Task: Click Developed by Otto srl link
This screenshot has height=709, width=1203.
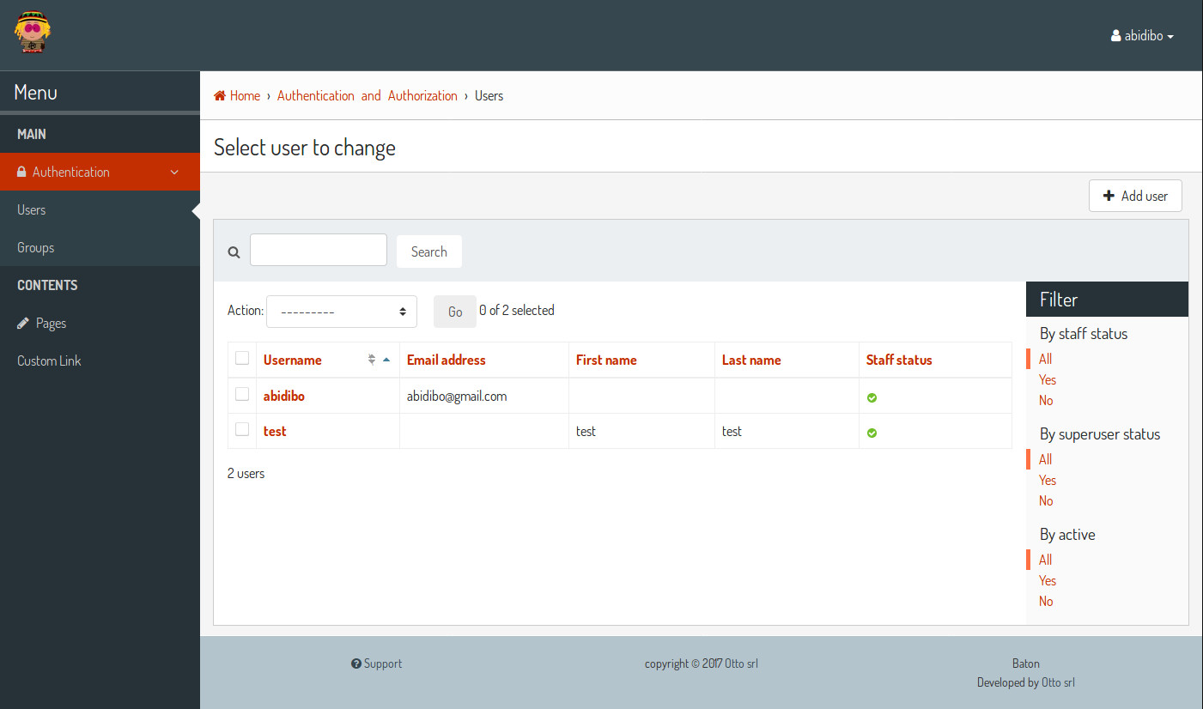Action: (1026, 682)
